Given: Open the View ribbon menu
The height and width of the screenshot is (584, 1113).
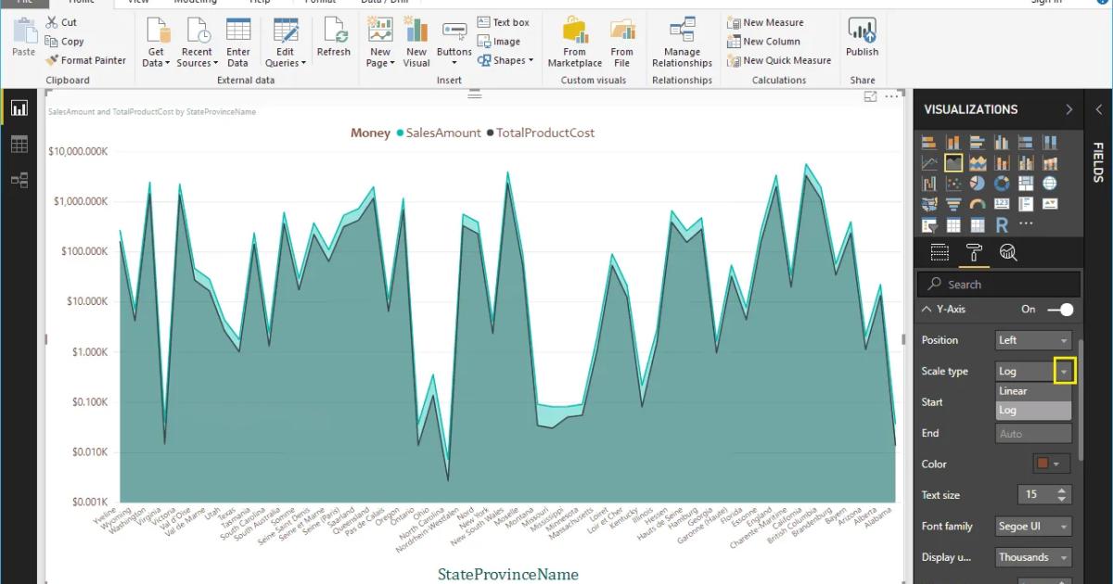Looking at the screenshot, I should (x=139, y=3).
